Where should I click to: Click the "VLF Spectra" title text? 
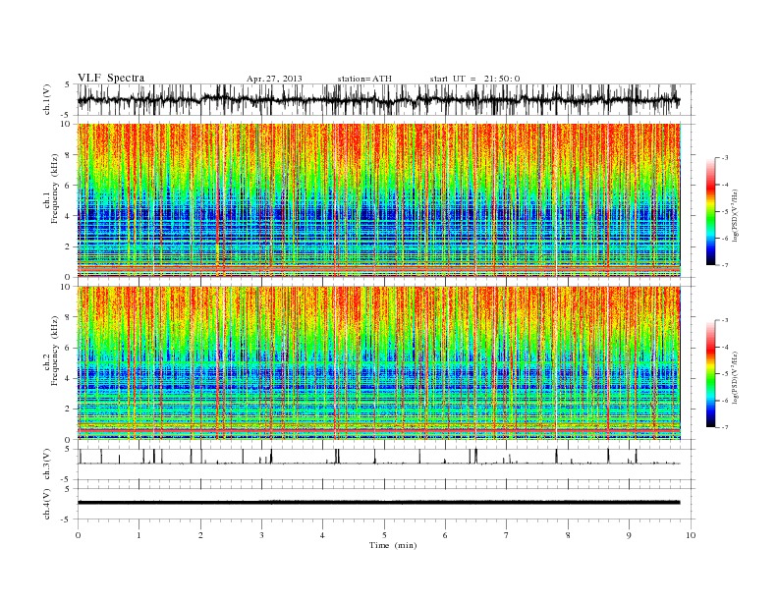click(x=111, y=78)
